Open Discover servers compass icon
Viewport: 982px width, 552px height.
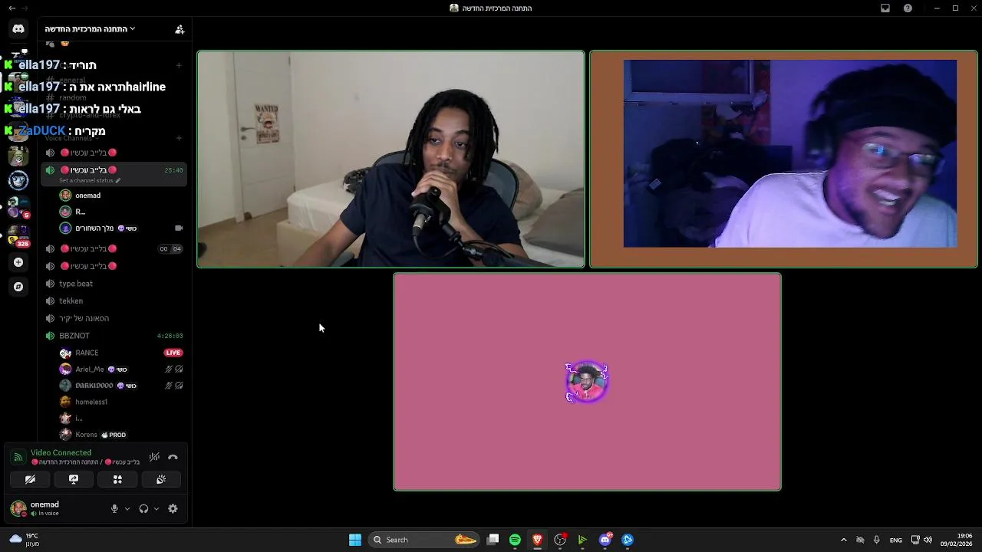click(18, 287)
